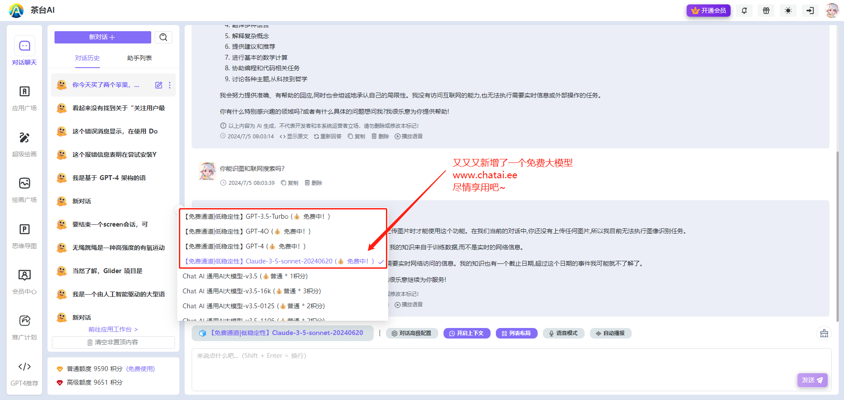Viewport: 844px width, 400px height.
Task: Click 显示原文 under first AI reply
Action: tap(294, 137)
